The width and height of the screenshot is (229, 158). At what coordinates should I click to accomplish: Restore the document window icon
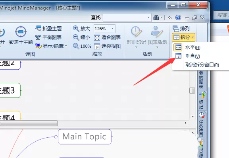point(194,18)
